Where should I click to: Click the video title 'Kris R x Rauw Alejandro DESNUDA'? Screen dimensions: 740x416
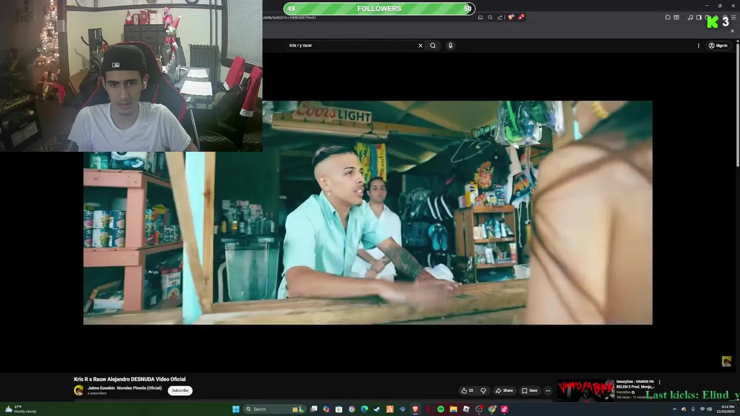[129, 379]
